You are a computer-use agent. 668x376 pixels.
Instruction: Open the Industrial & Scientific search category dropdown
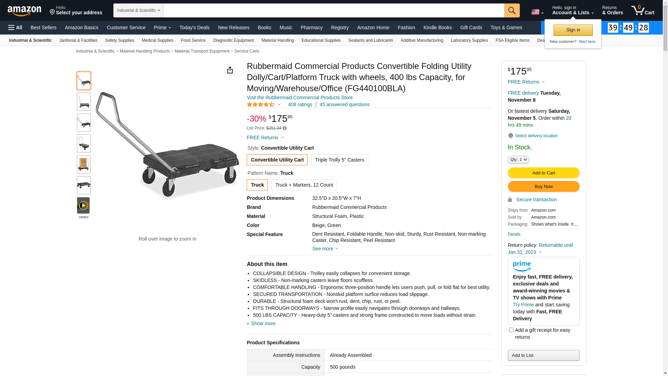point(138,10)
